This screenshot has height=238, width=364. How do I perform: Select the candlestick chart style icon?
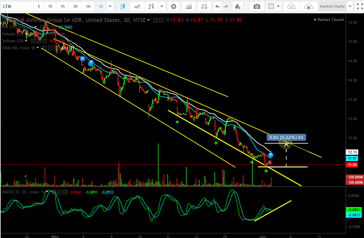(x=122, y=6)
